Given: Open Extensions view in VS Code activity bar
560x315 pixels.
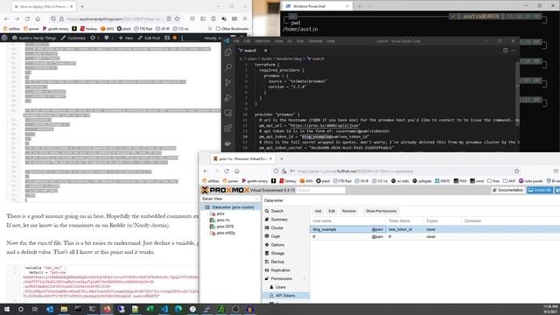Looking at the screenshot, I should [x=228, y=129].
